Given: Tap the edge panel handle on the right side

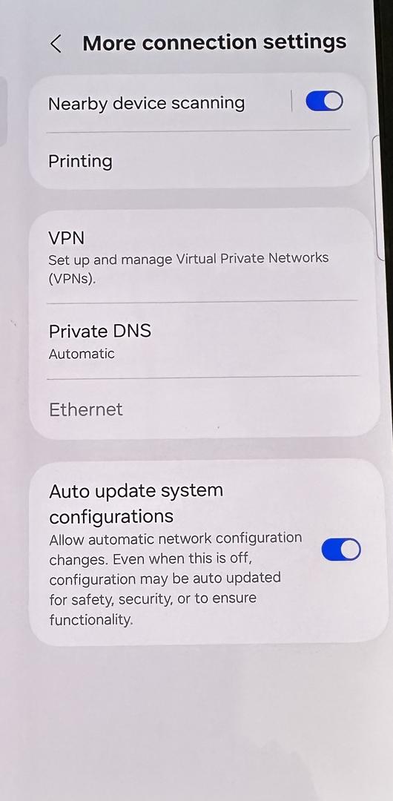Looking at the screenshot, I should (379, 198).
